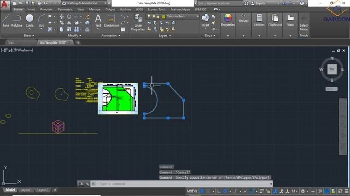Expand the Layers panel
Screen dimensions: 350x196
165,35
